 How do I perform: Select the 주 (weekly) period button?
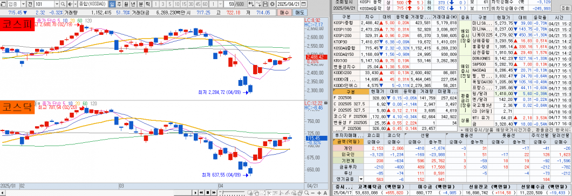pos(119,4)
